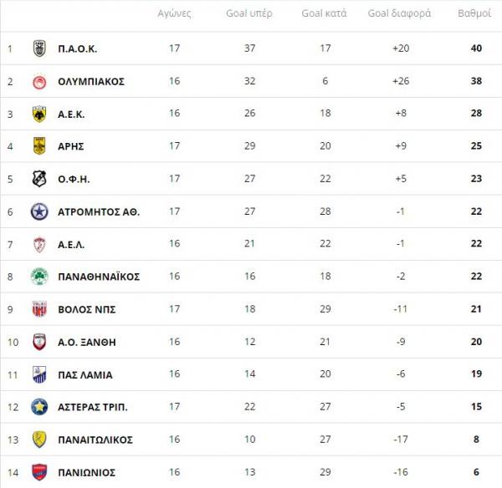The height and width of the screenshot is (488, 502).
Task: Sort table by Goal διαφορά column header
Action: (x=400, y=14)
